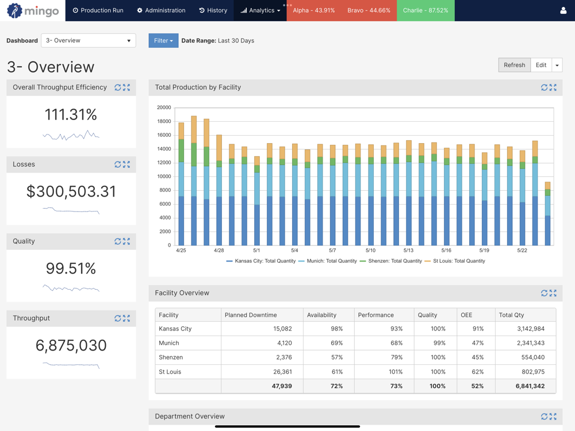Refresh the Overall Throughput Efficiency widget
Viewport: 575px width, 431px height.
point(117,87)
